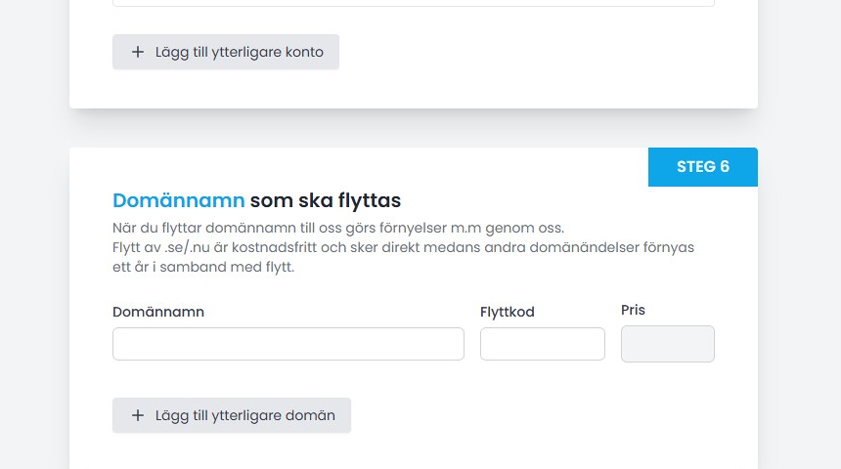841x469 pixels.
Task: Click into the Flyttkod input box
Action: (542, 344)
